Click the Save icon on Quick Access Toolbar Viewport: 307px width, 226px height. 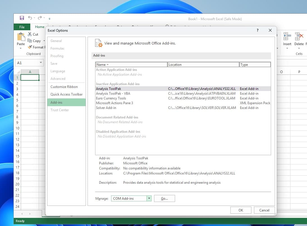click(x=22, y=18)
